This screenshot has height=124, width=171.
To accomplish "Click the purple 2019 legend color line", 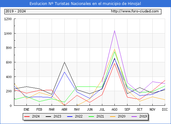I will 134,117.
